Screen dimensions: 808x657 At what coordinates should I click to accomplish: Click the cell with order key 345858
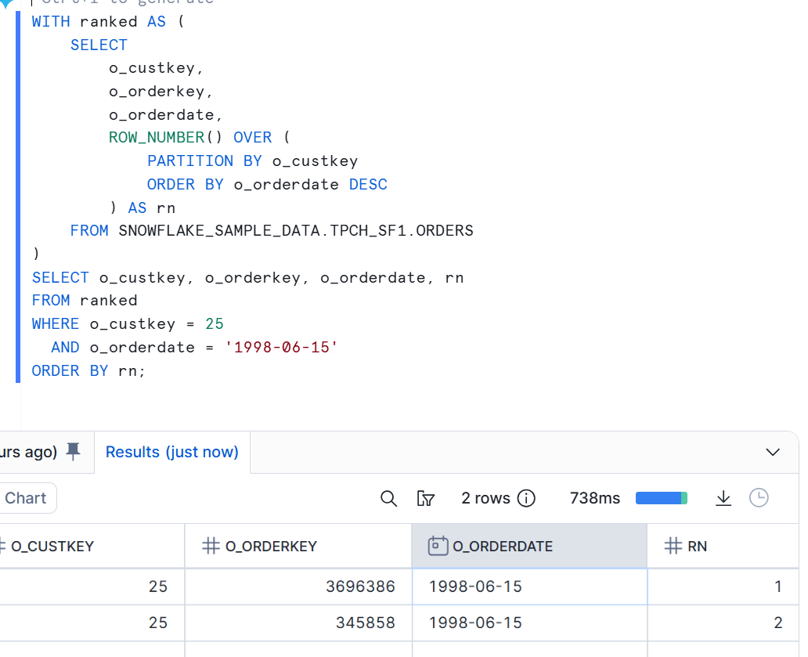[365, 623]
